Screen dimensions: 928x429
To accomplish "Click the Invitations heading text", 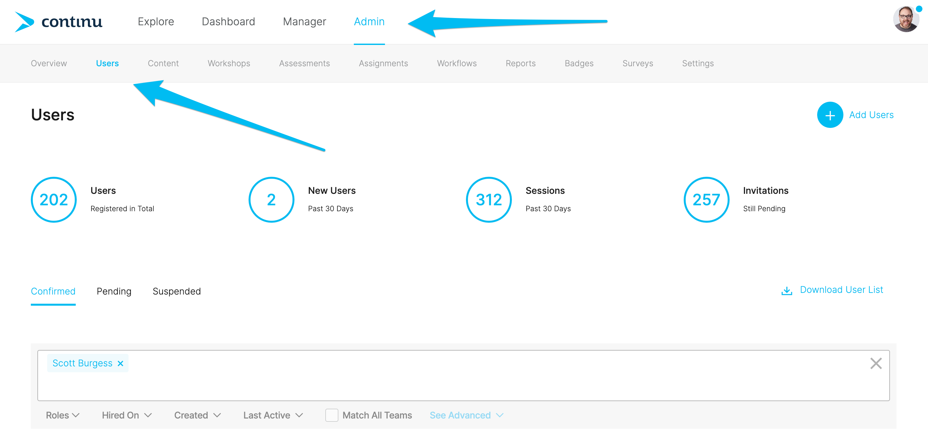I will [766, 191].
